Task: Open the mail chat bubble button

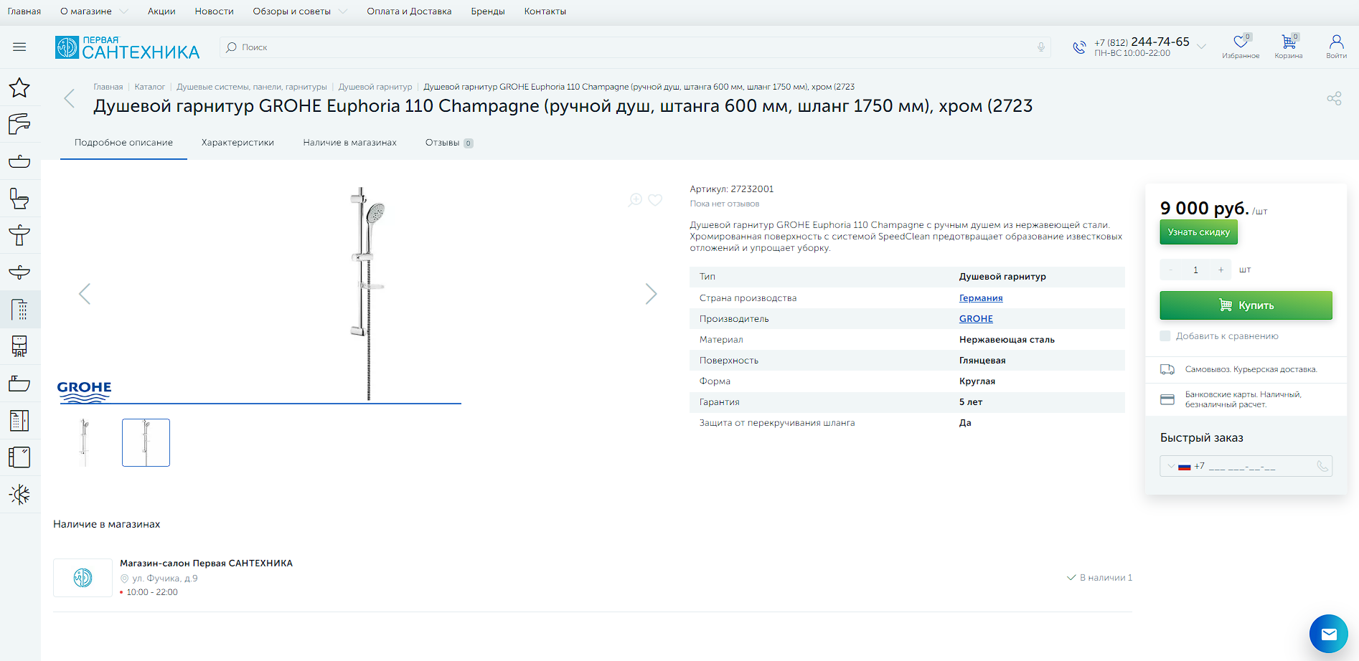Action: [1329, 634]
